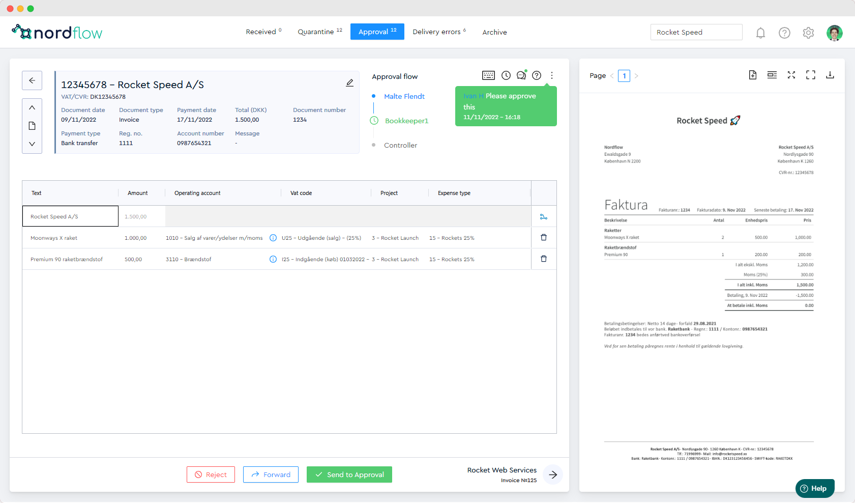The height and width of the screenshot is (503, 855).
Task: Click the split line icon for Rocket Speed A/S row
Action: click(x=544, y=217)
